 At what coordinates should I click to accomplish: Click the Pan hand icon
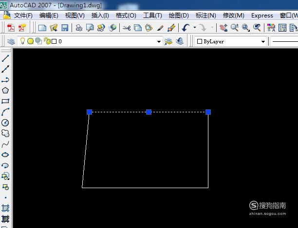coord(223,28)
